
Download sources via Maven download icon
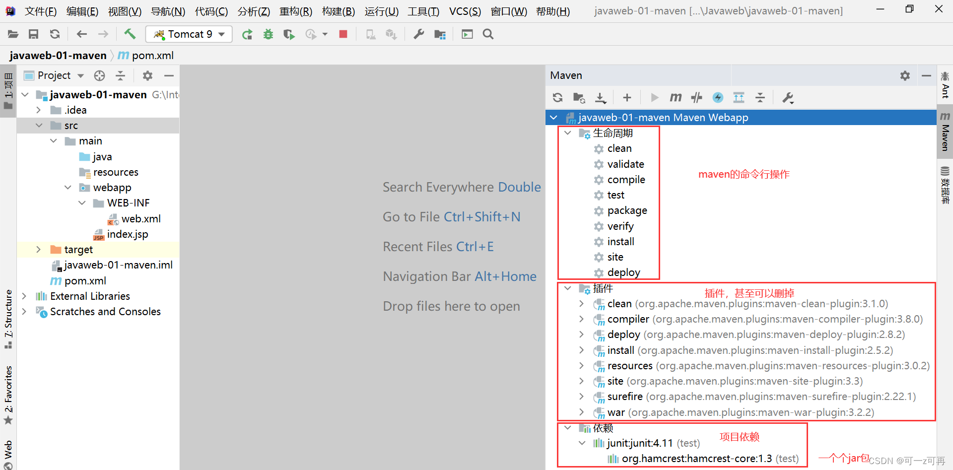click(601, 97)
